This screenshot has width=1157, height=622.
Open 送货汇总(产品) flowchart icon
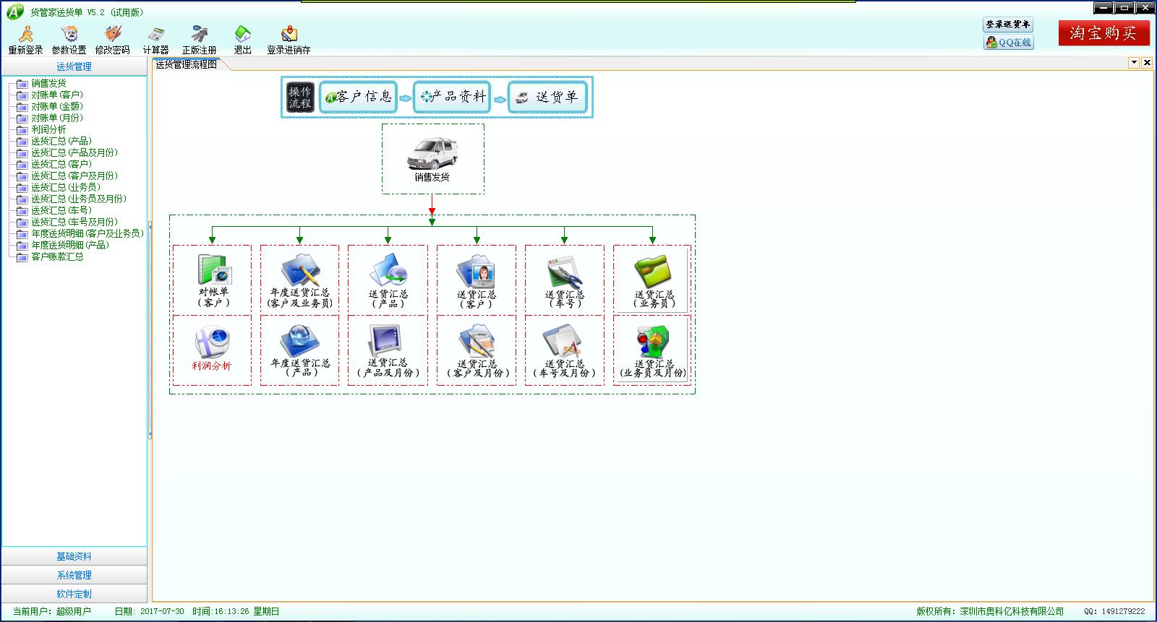[388, 280]
